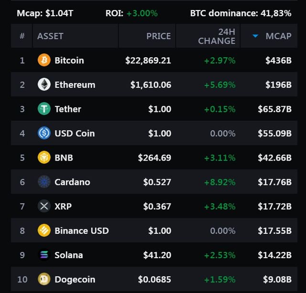Click the Ethereum logo icon
Screen dimensions: 306x293
tap(44, 85)
